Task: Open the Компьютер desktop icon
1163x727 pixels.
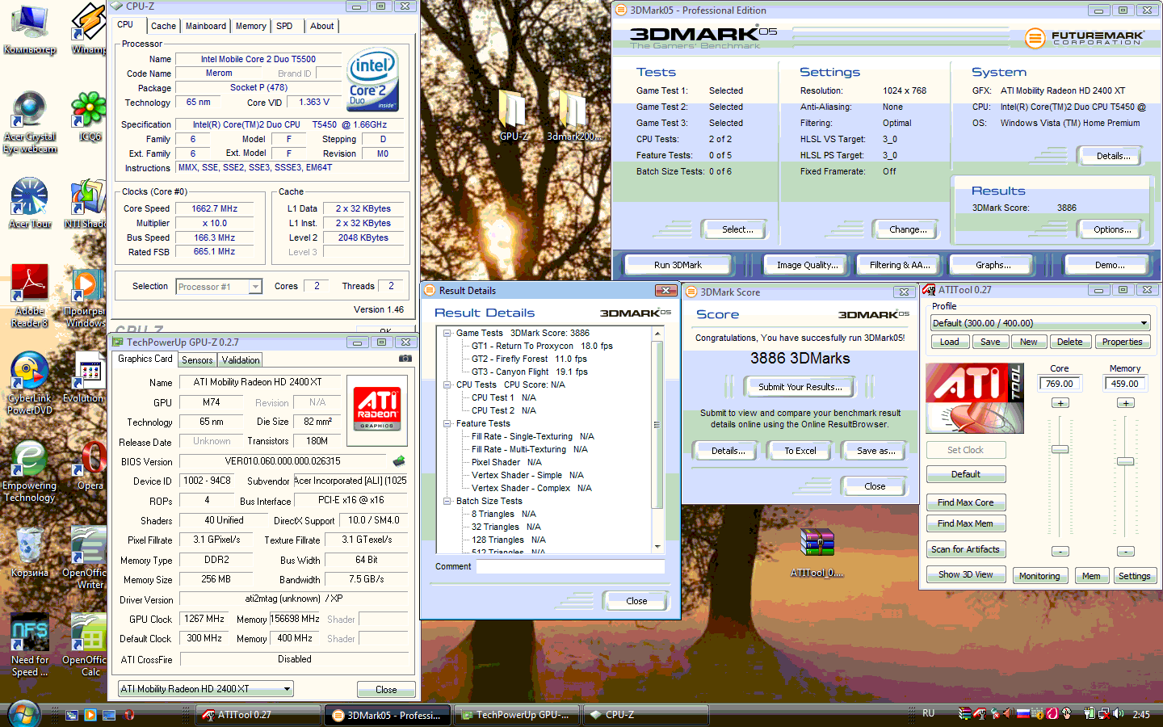Action: 29,29
